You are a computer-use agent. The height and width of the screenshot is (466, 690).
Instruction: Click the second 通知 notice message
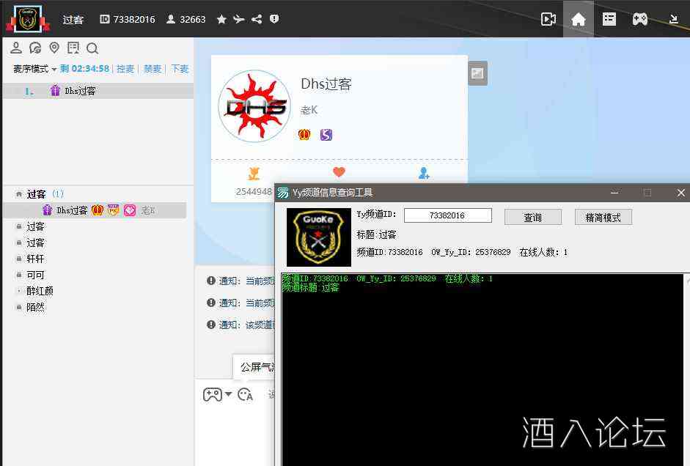(241, 303)
